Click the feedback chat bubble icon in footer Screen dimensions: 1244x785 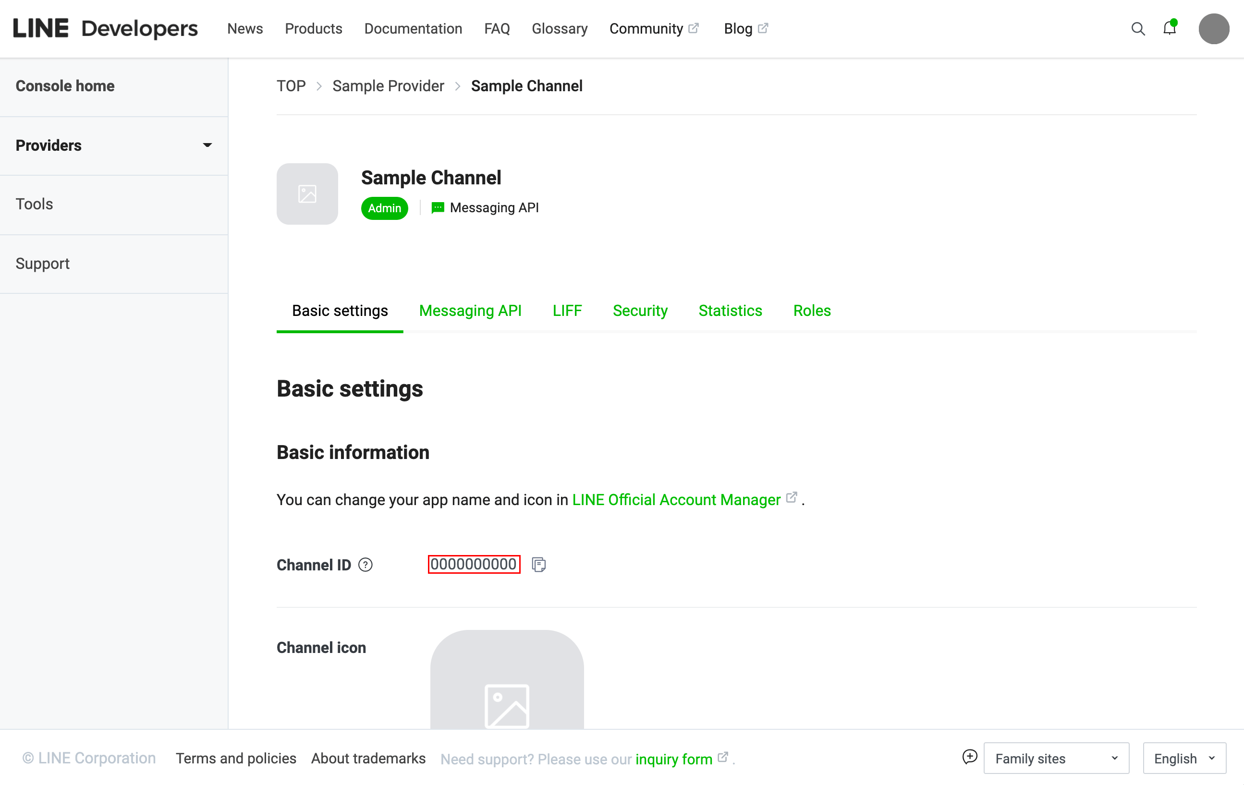pos(970,757)
